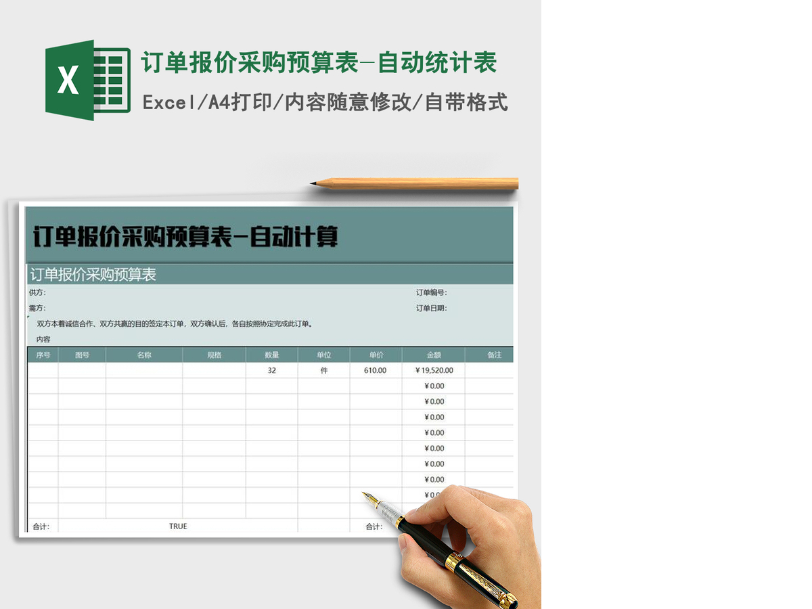Select the 双方本着诚信合作 agreement sentence
The image size is (812, 609).
click(175, 324)
